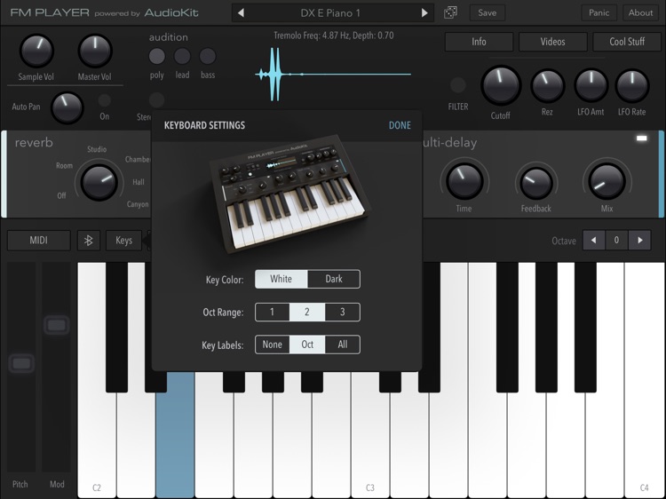
Task: Click the Master Vol knob
Action: point(95,51)
